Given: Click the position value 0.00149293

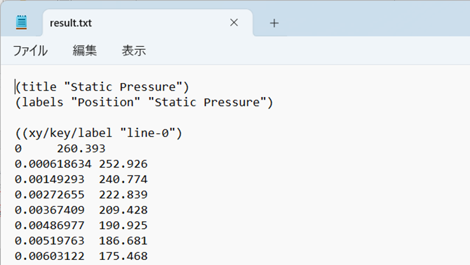Looking at the screenshot, I should click(50, 179).
